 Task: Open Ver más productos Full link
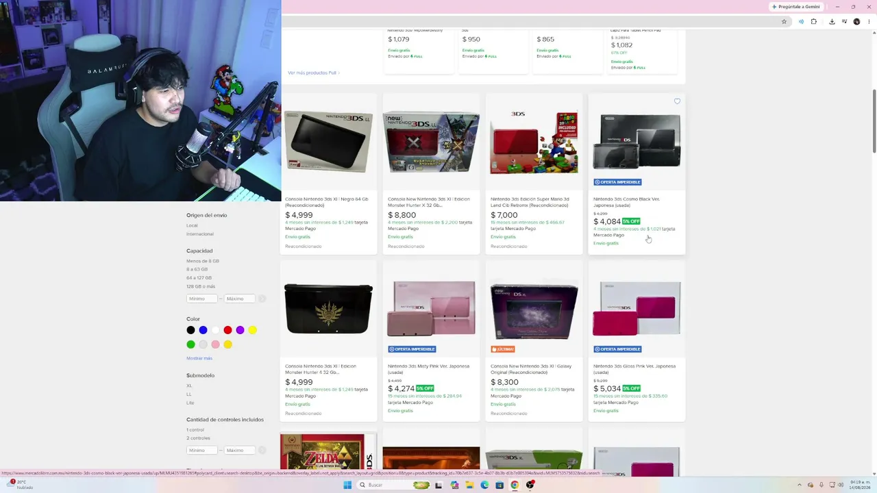coord(314,73)
